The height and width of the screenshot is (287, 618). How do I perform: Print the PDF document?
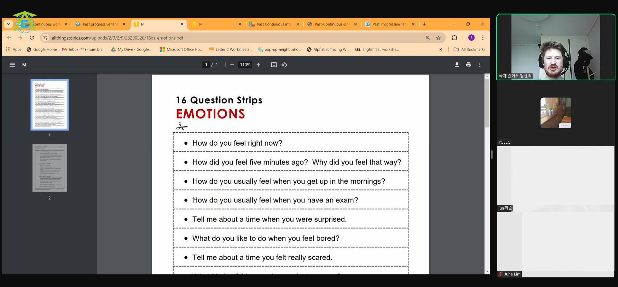[468, 65]
